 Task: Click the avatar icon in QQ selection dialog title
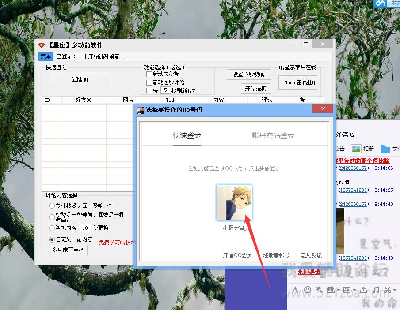(140, 110)
